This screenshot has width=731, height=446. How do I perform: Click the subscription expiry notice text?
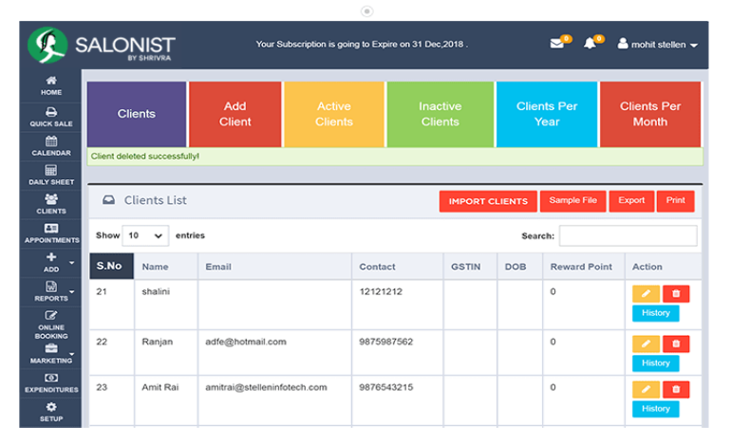pyautogui.click(x=362, y=45)
